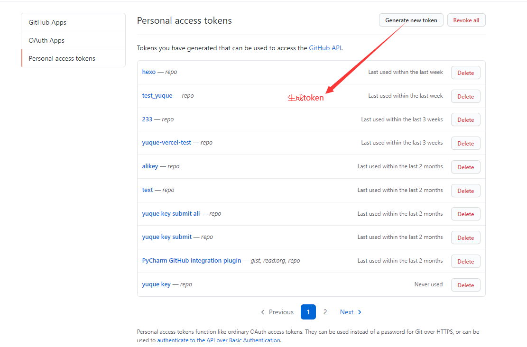Go to pagination page 2
Screen dimensions: 527x347
point(325,312)
